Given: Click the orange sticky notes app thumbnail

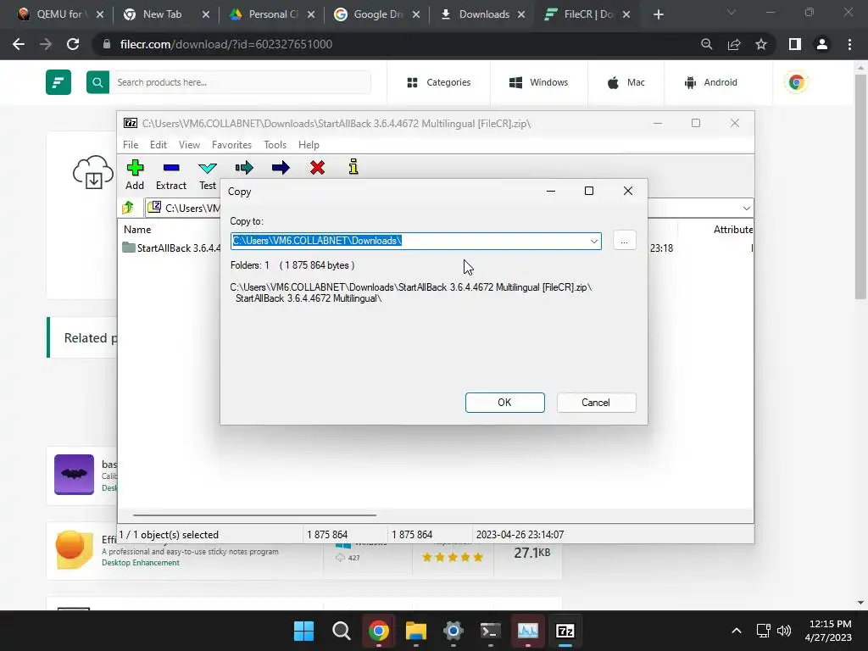Looking at the screenshot, I should point(75,549).
